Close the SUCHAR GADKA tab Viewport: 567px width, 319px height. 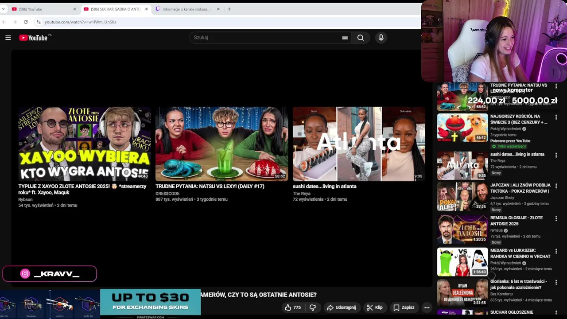[146, 9]
